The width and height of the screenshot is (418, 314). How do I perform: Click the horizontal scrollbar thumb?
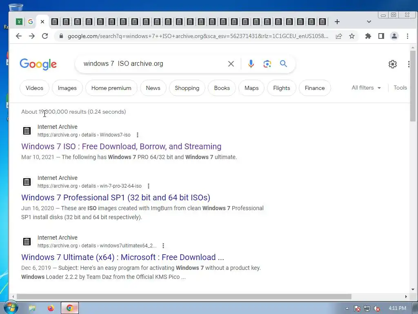point(184,297)
